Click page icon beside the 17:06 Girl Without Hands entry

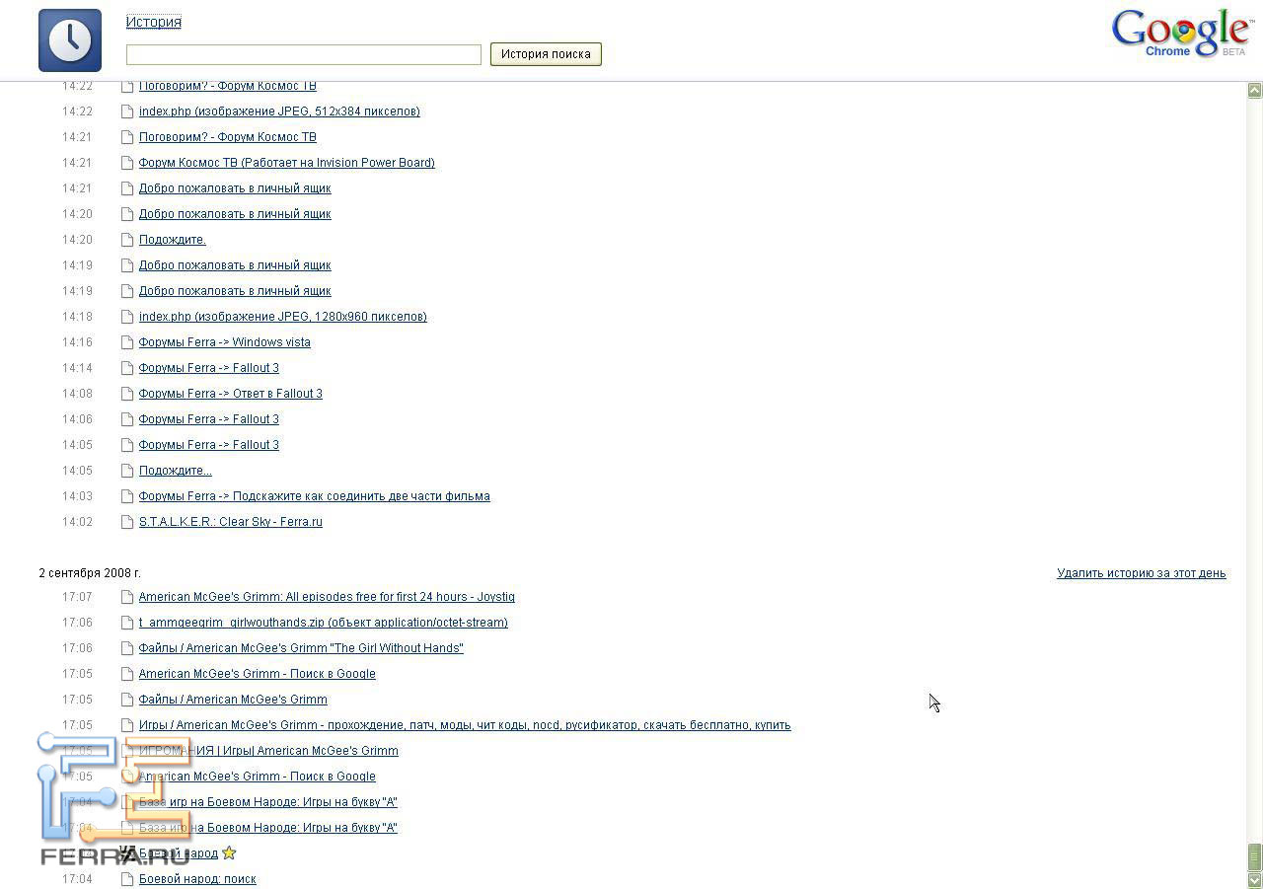click(x=127, y=648)
